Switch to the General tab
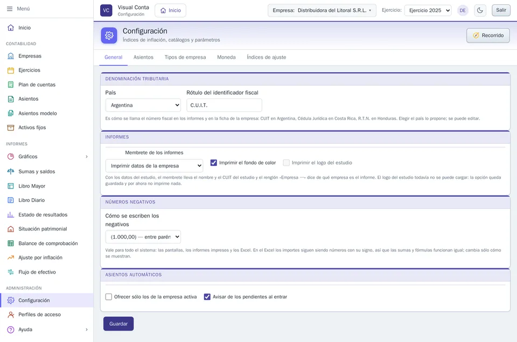517x342 pixels. (114, 58)
